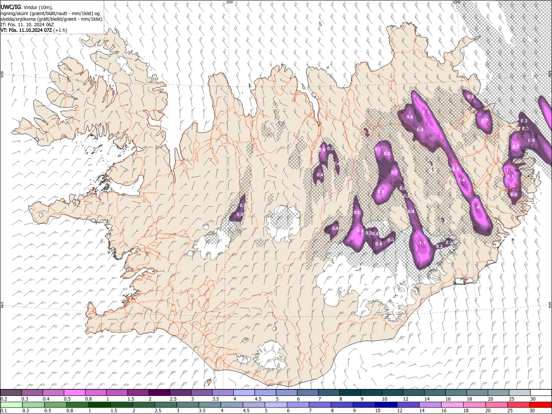552x414 pixels.
Task: Select the violet bottom-legend swatch at 12
Action: [x=408, y=405]
